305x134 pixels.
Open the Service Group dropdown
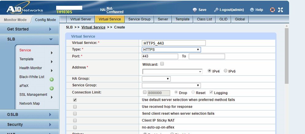171,85
